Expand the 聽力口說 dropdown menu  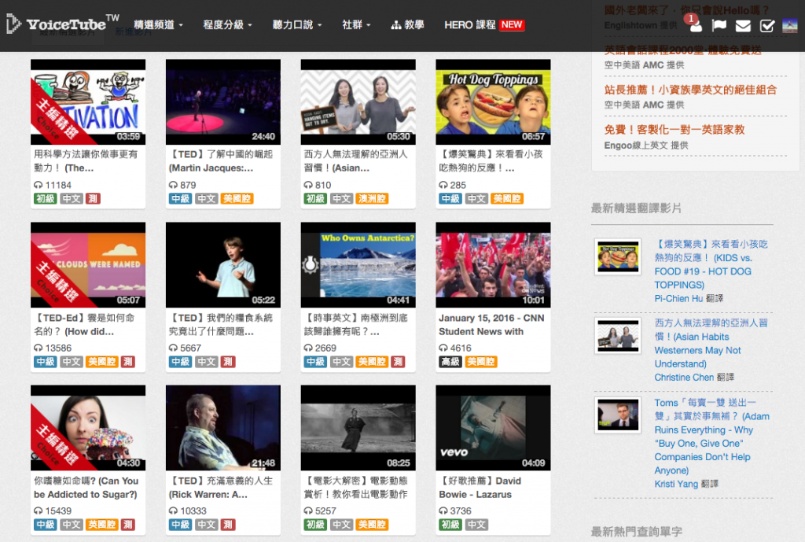[297, 25]
